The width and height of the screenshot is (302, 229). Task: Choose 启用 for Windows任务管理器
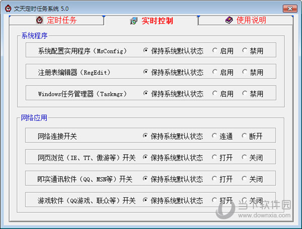215,94
